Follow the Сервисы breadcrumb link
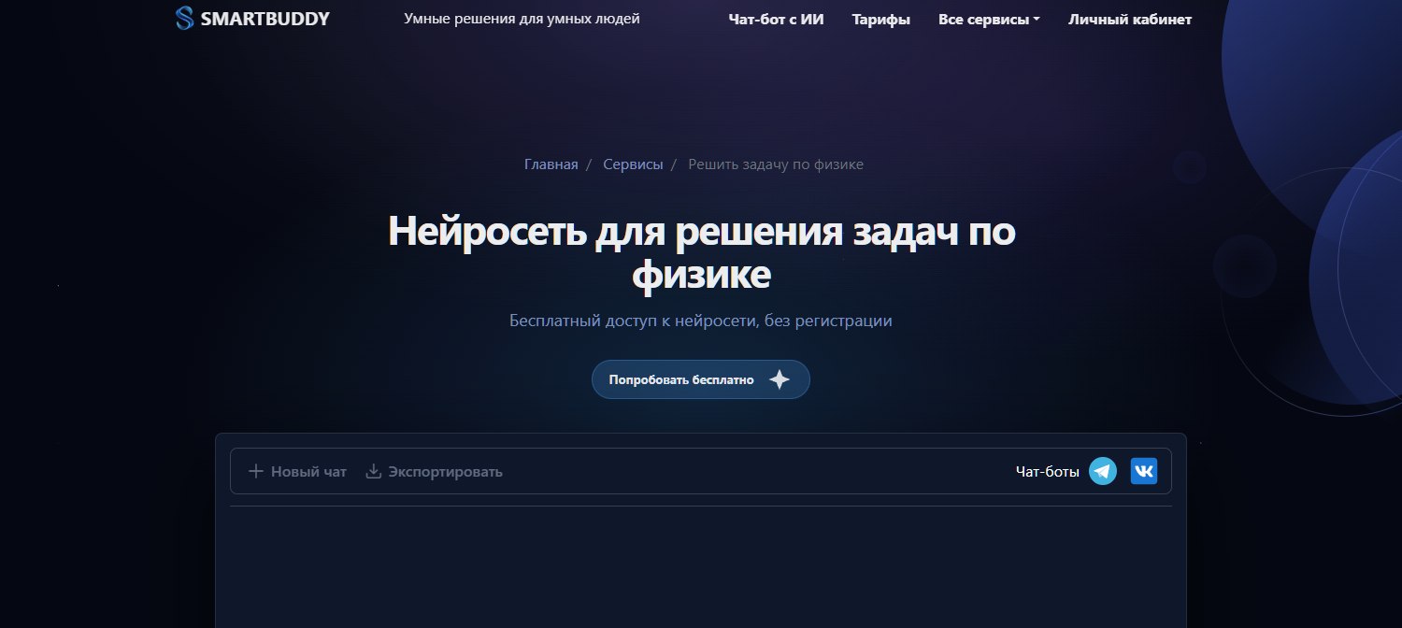Screen dimensions: 1402x628 [x=633, y=164]
